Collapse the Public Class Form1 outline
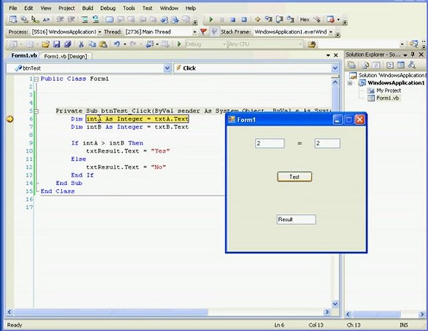This screenshot has height=331, width=428. click(x=36, y=79)
